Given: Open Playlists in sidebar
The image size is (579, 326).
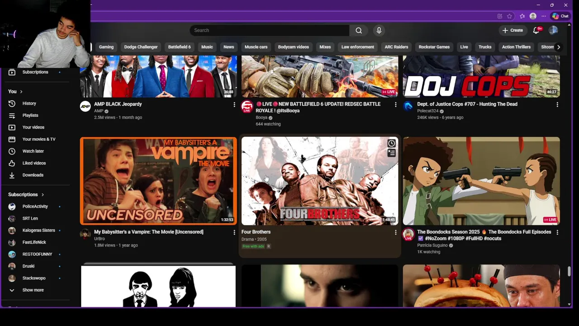Looking at the screenshot, I should click(30, 115).
